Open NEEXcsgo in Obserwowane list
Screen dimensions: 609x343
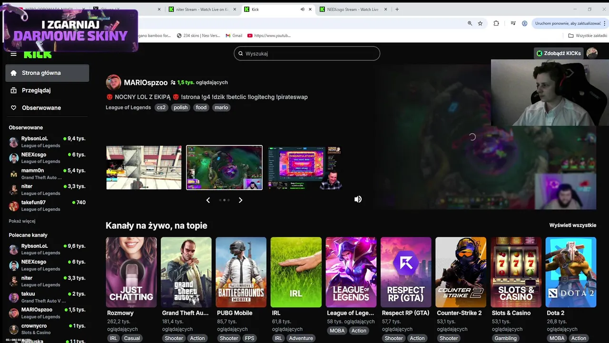[47, 158]
